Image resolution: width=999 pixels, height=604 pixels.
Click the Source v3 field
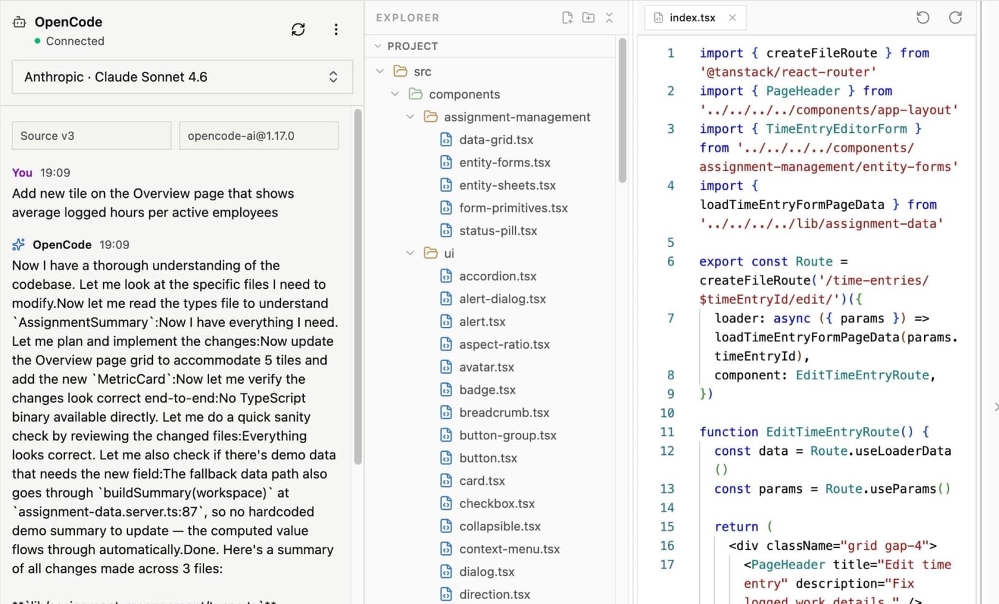click(x=91, y=135)
